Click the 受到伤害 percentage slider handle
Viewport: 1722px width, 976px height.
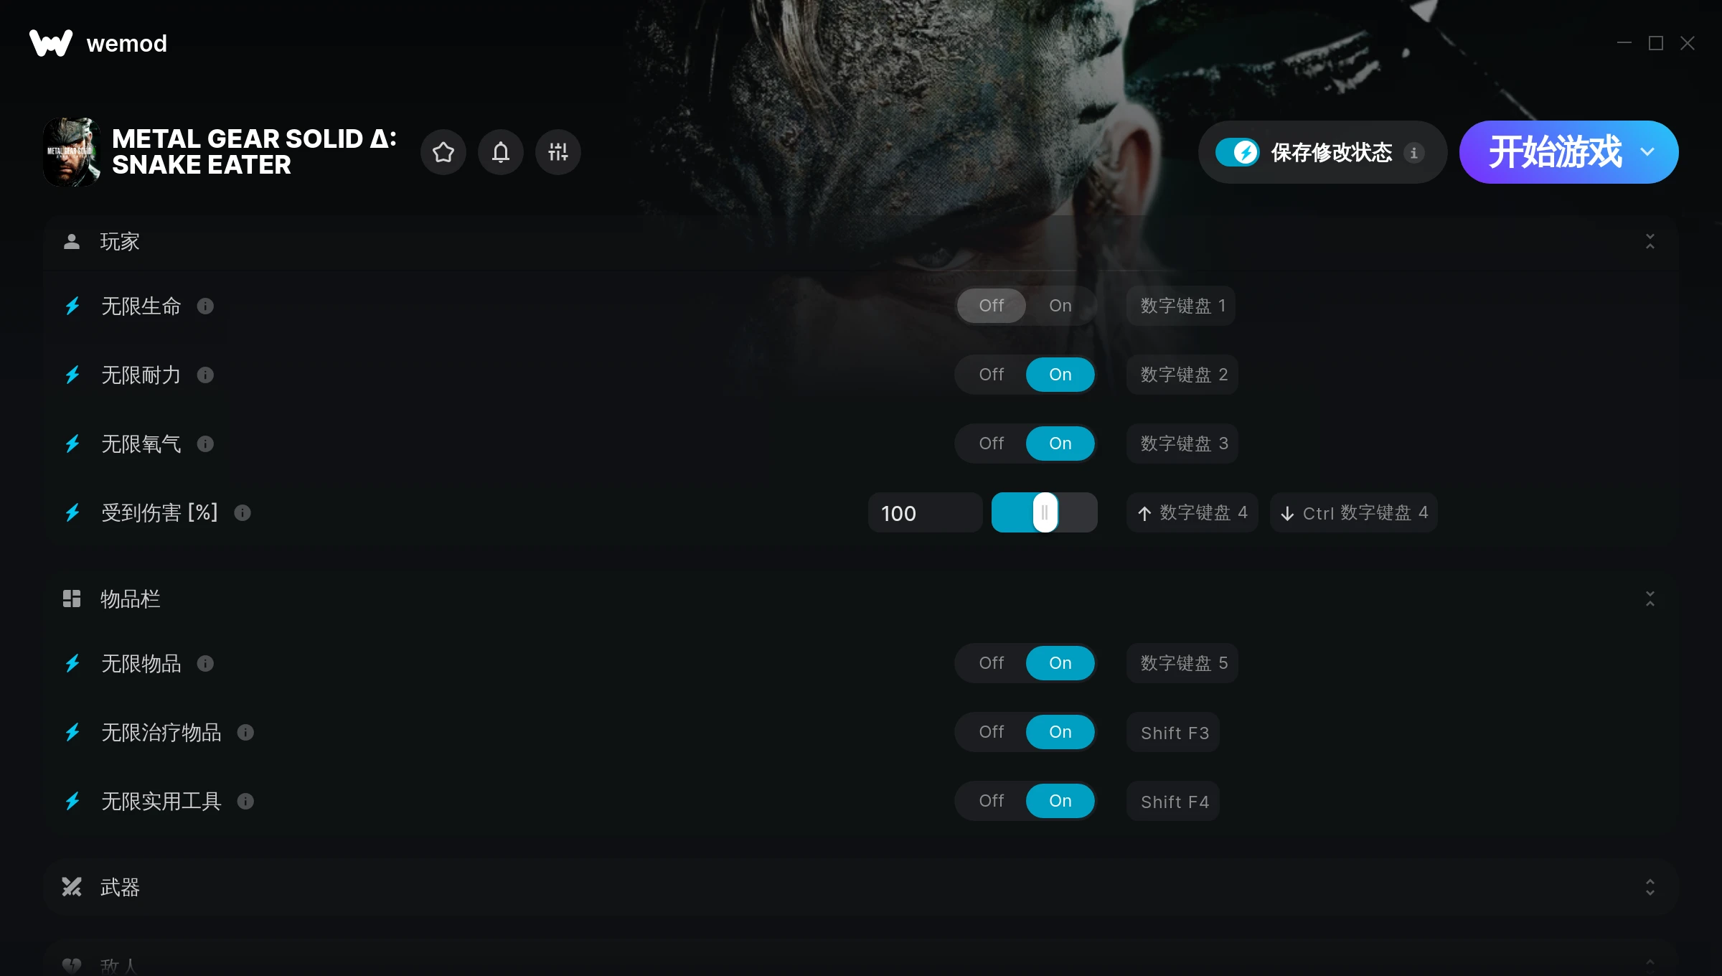pyautogui.click(x=1045, y=512)
